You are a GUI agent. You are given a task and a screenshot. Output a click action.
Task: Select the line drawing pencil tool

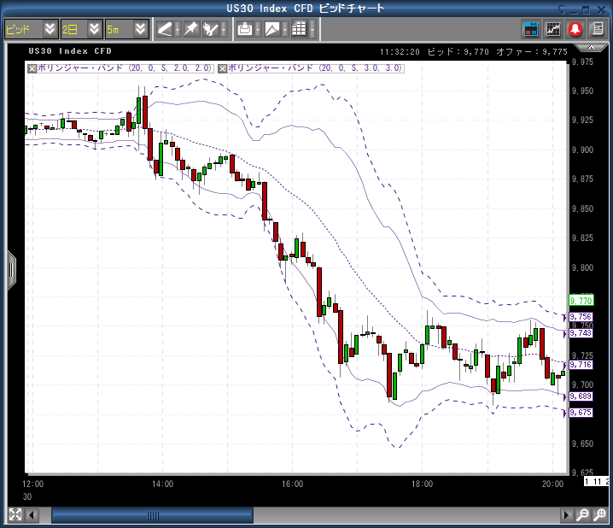(164, 29)
